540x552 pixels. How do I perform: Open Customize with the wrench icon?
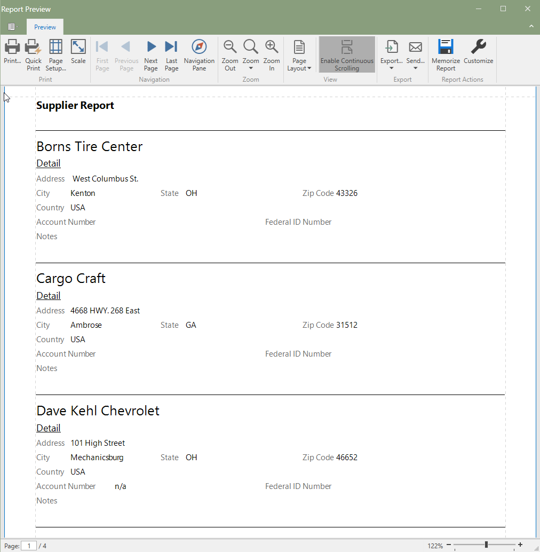(x=478, y=48)
